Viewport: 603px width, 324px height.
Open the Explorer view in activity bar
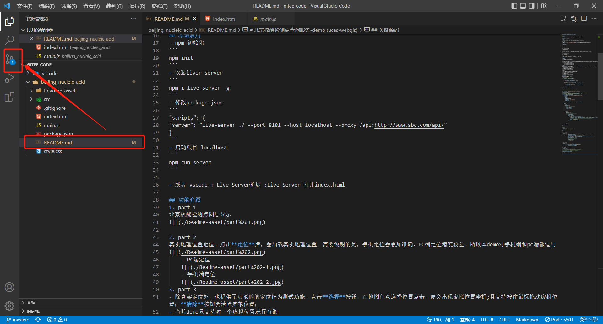9,21
